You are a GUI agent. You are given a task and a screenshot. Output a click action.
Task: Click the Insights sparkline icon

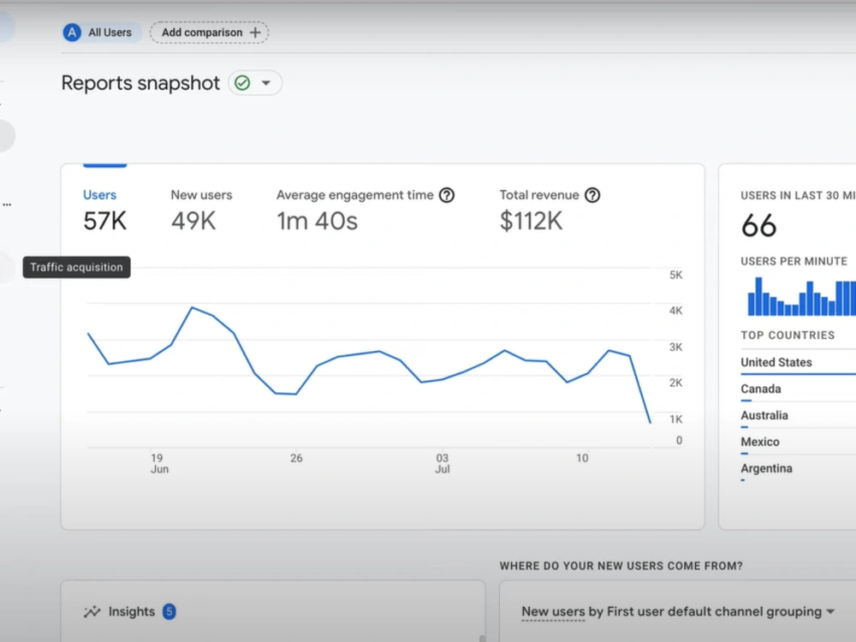pyautogui.click(x=92, y=611)
